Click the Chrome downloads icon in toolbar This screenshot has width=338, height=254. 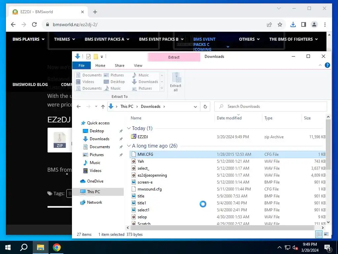pyautogui.click(x=293, y=24)
